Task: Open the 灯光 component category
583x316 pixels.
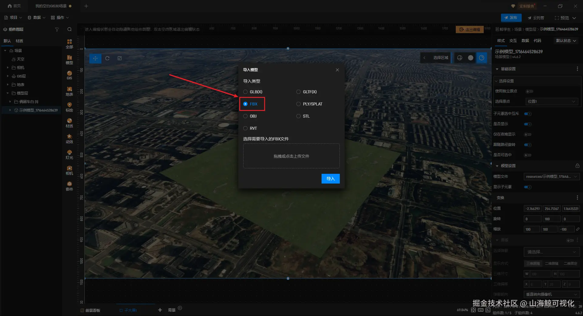Action: [x=69, y=154]
